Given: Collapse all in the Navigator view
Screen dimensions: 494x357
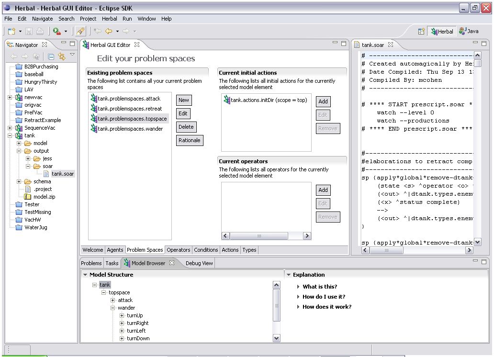Looking at the screenshot, I should [51, 56].
